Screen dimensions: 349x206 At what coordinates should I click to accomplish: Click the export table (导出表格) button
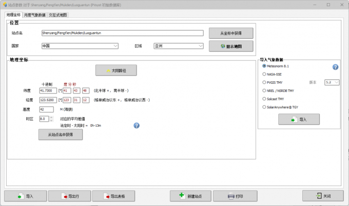point(113,196)
